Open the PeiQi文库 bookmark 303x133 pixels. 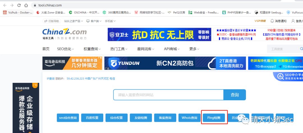[x=176, y=13]
